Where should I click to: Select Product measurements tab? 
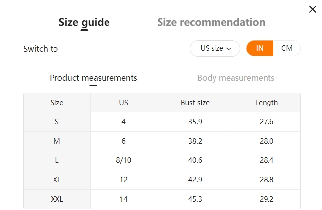(x=93, y=78)
